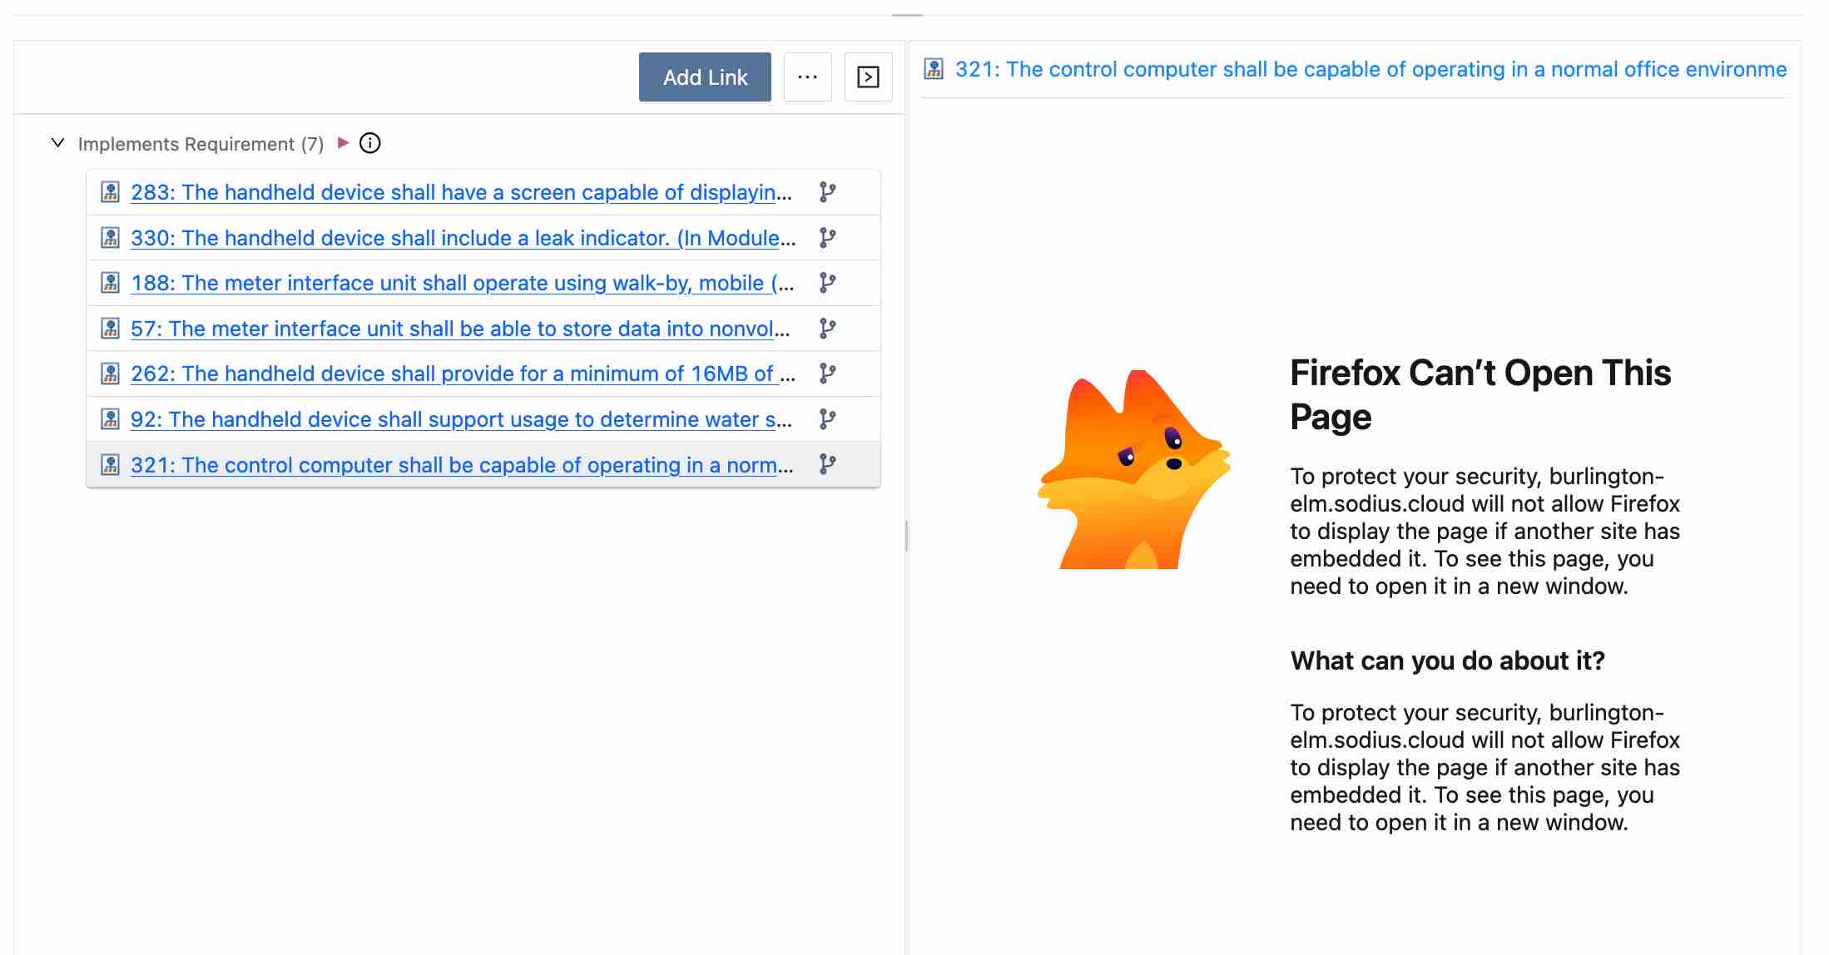1829x955 pixels.
Task: Open requirement 188 meter interface walk-by link
Action: [463, 283]
